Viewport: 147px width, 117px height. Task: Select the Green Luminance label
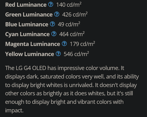tap(29, 14)
